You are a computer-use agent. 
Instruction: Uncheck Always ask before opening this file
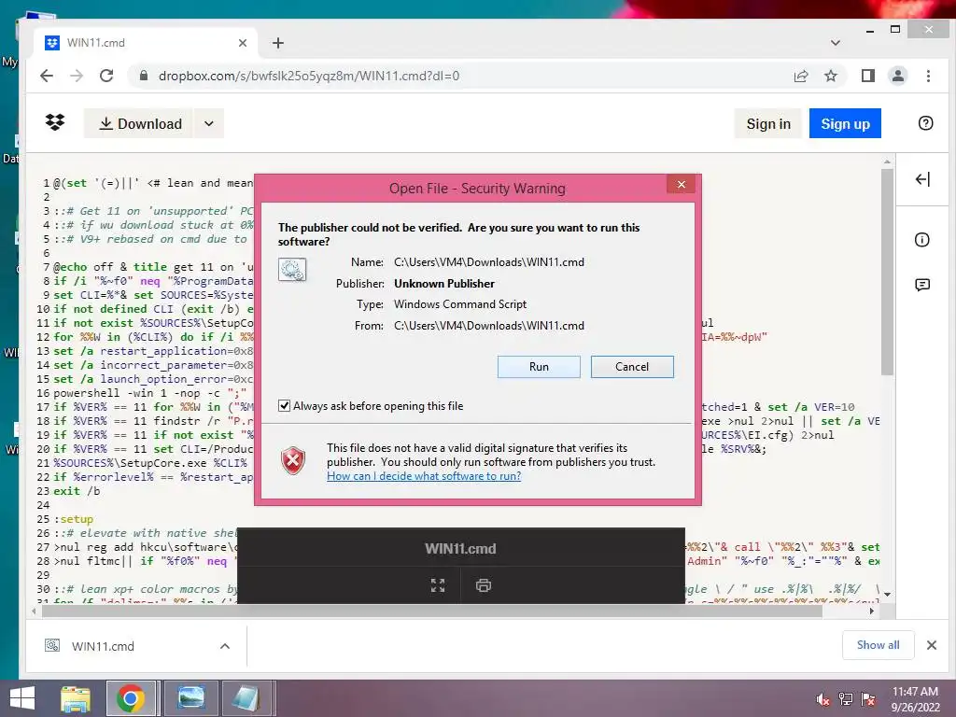pos(284,406)
